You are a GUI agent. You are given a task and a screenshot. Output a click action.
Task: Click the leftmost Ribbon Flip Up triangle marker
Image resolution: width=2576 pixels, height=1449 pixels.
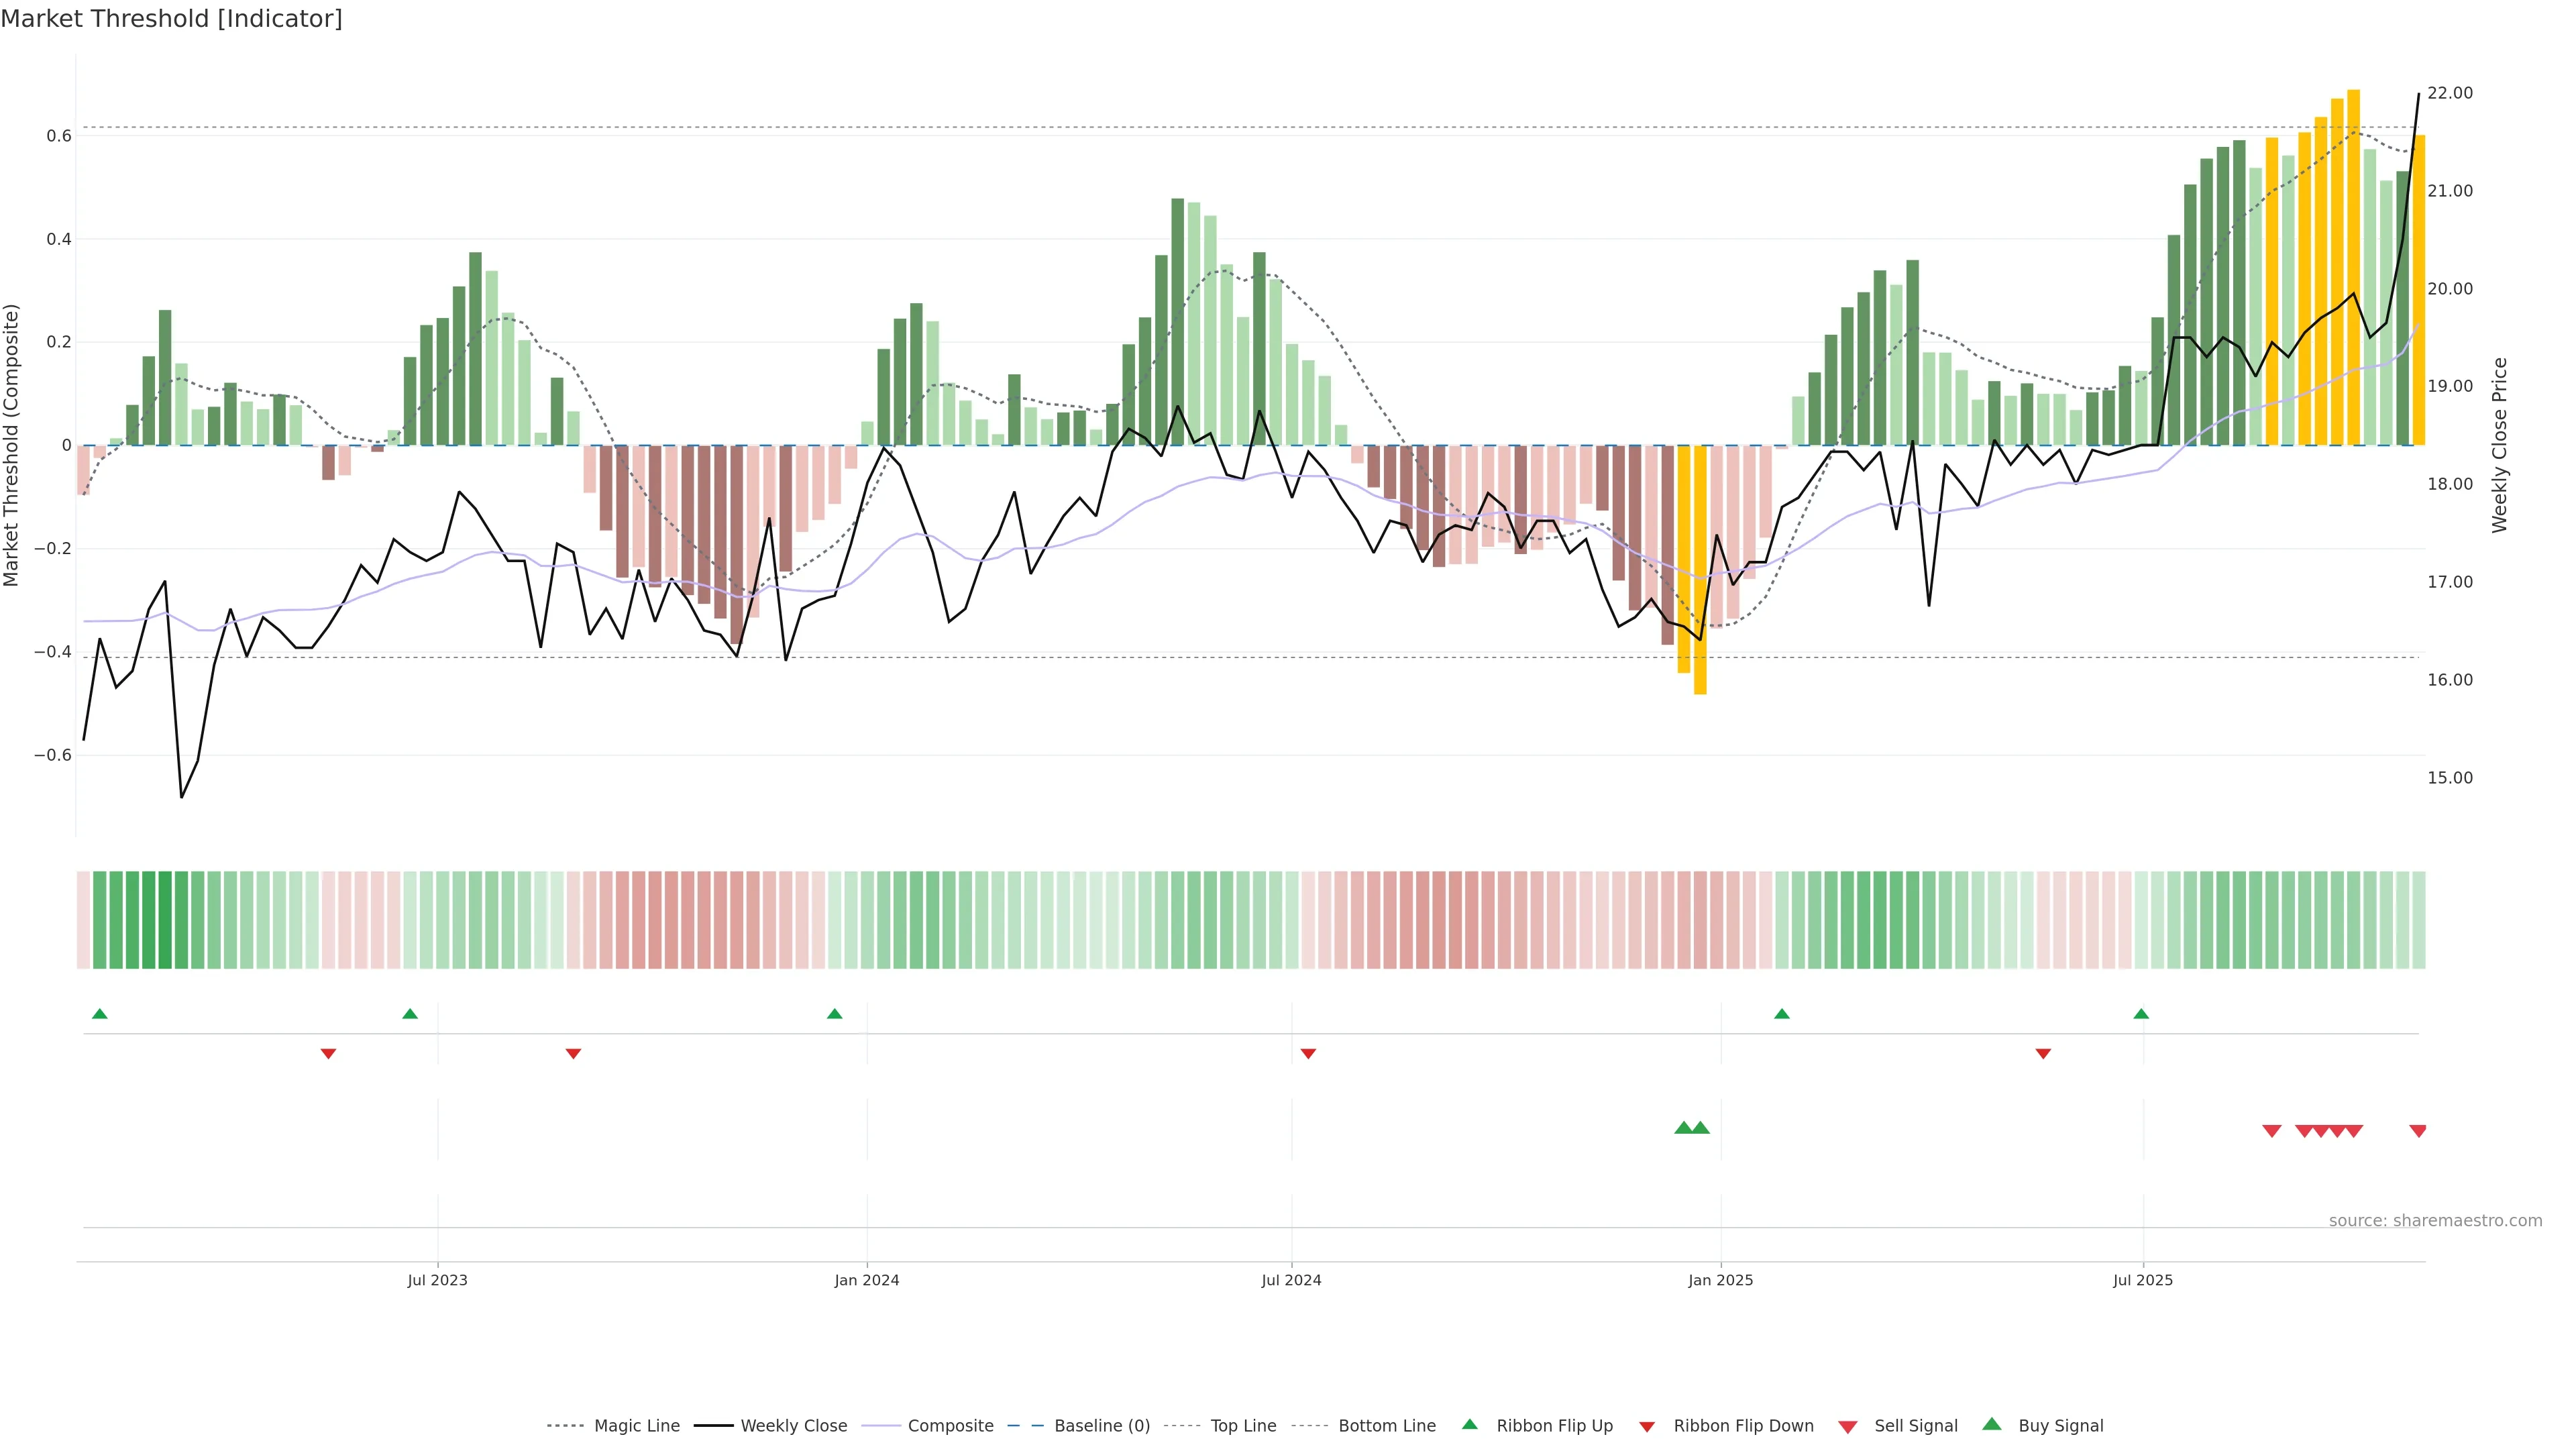tap(99, 1014)
